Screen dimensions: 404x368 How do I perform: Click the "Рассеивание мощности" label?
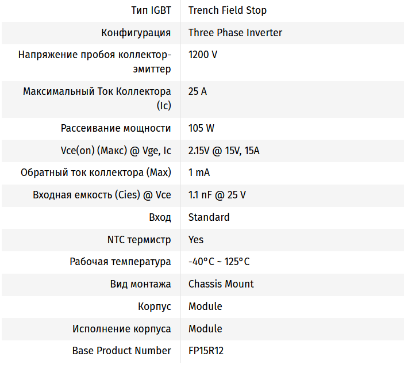[x=116, y=128]
